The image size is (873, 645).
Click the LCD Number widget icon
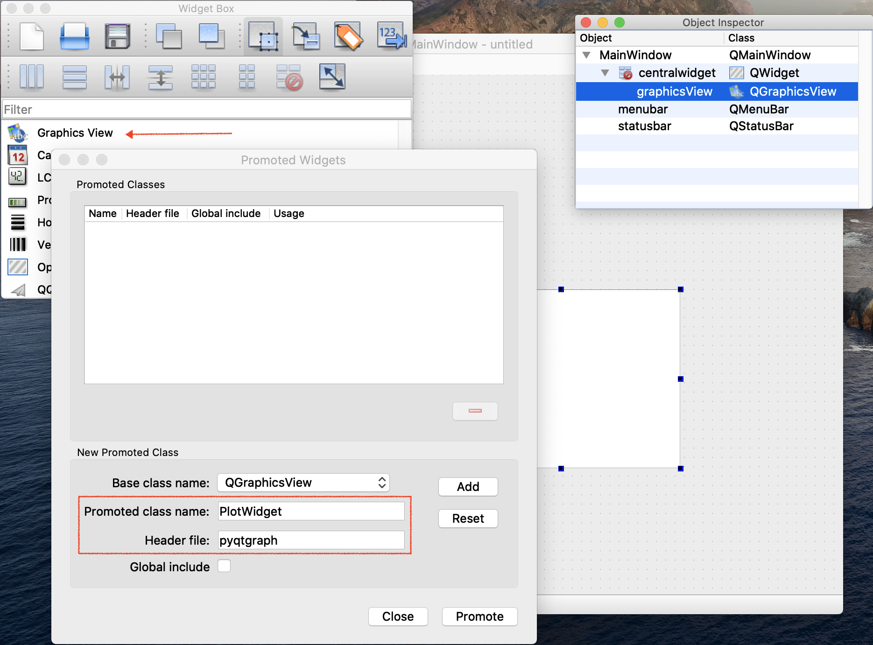click(18, 177)
